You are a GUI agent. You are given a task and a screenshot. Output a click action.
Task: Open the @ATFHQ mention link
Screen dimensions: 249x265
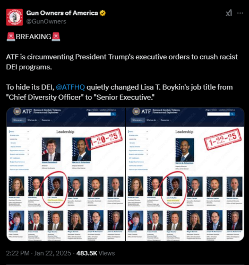pyautogui.click(x=70, y=87)
